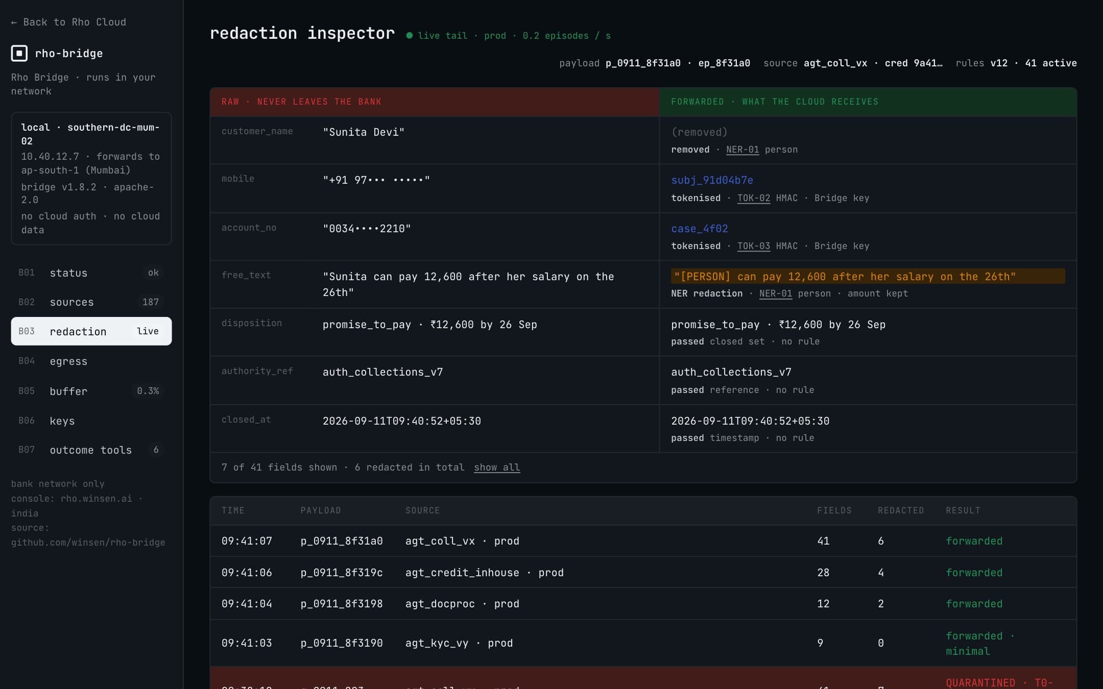Click the ep_8f31a0 episode id
Image resolution: width=1103 pixels, height=689 pixels.
pos(724,63)
